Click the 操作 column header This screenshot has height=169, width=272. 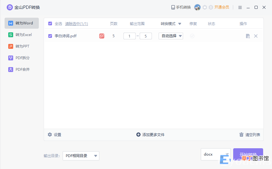(x=243, y=24)
